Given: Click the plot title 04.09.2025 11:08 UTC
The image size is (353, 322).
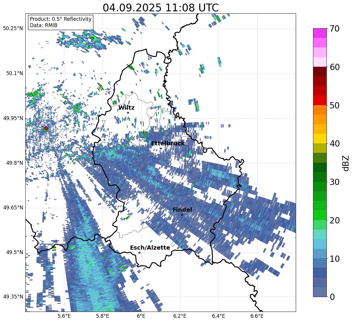Looking at the screenshot, I should click(161, 8).
